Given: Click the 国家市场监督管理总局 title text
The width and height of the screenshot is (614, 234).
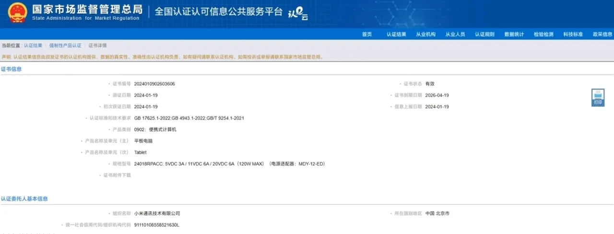Looking at the screenshot, I should click(87, 9).
